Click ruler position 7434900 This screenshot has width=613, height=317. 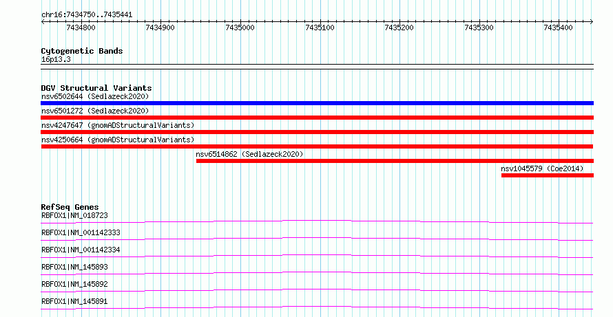click(x=160, y=28)
